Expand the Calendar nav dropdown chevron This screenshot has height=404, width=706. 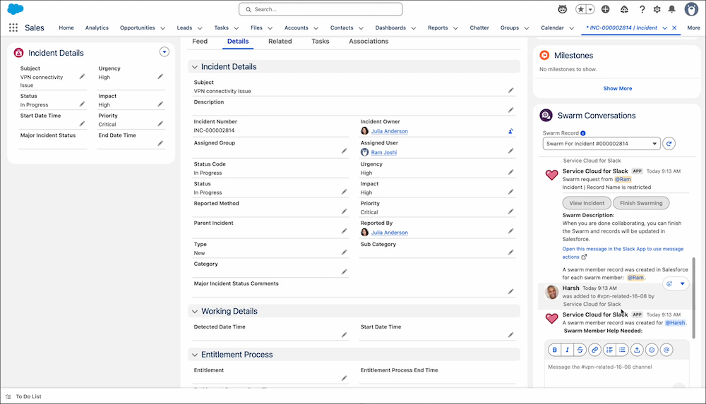coord(571,28)
